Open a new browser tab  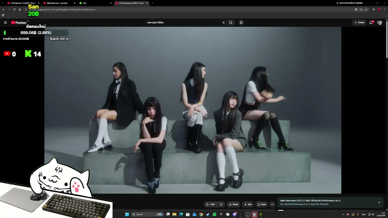coord(152,3)
